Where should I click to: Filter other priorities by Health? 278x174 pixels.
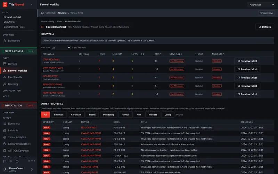click(92, 115)
